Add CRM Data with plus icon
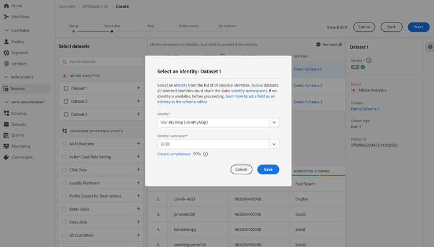This screenshot has height=247, width=434. (138, 170)
